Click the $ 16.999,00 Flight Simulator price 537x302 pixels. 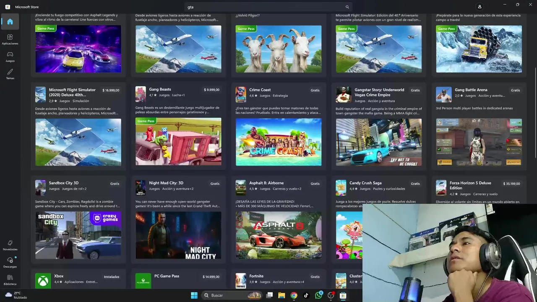click(111, 90)
